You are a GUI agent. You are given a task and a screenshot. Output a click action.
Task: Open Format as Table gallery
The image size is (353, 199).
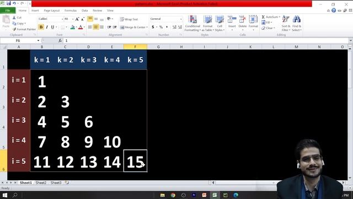[x=207, y=23]
